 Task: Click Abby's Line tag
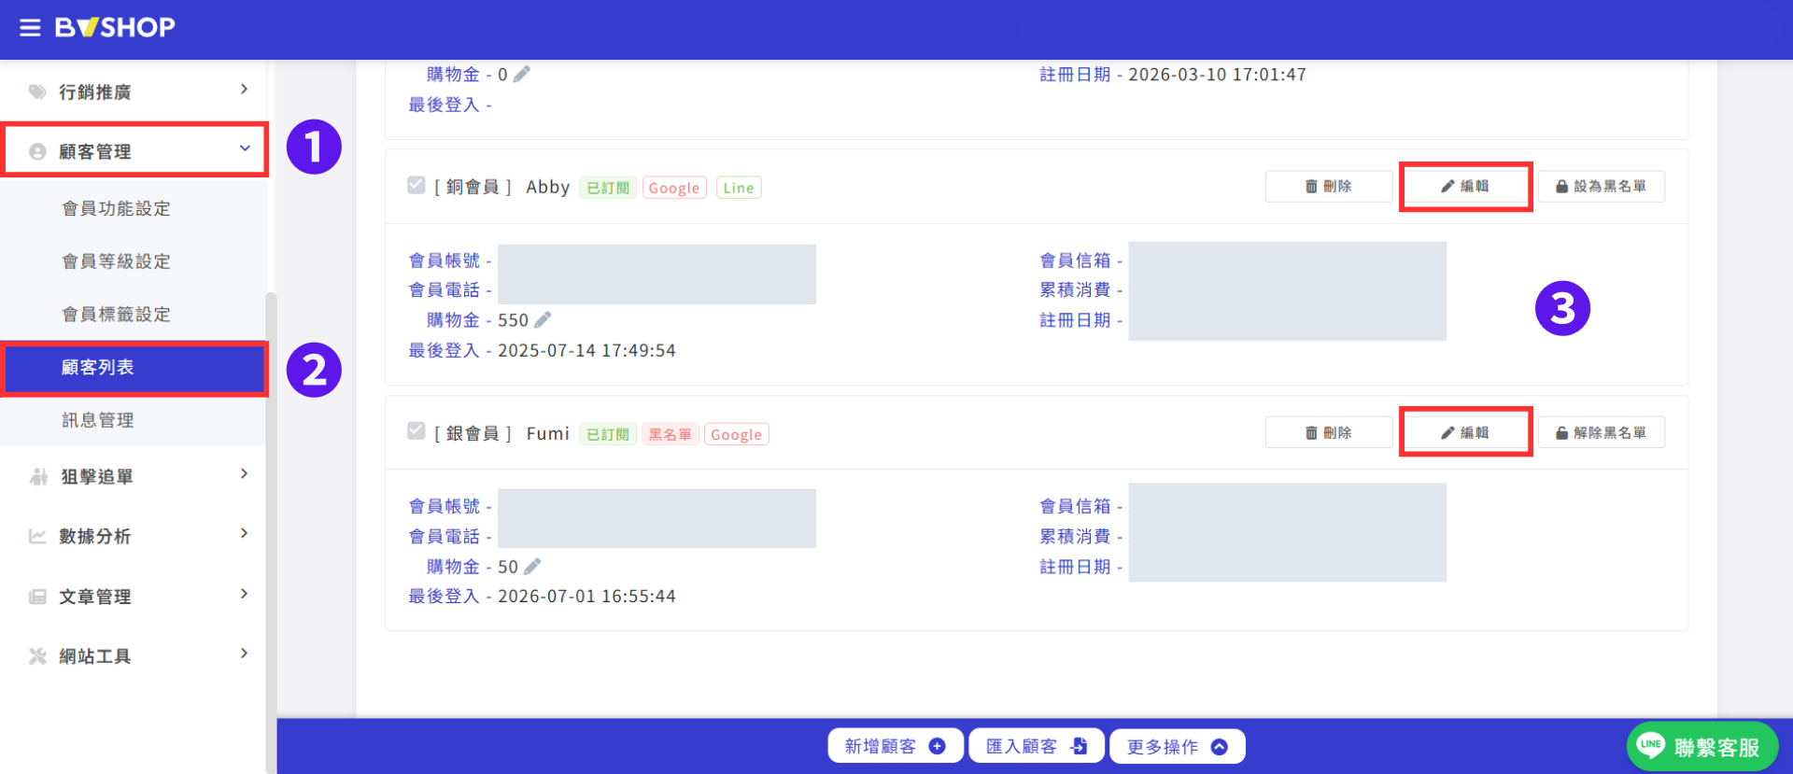[x=739, y=188]
